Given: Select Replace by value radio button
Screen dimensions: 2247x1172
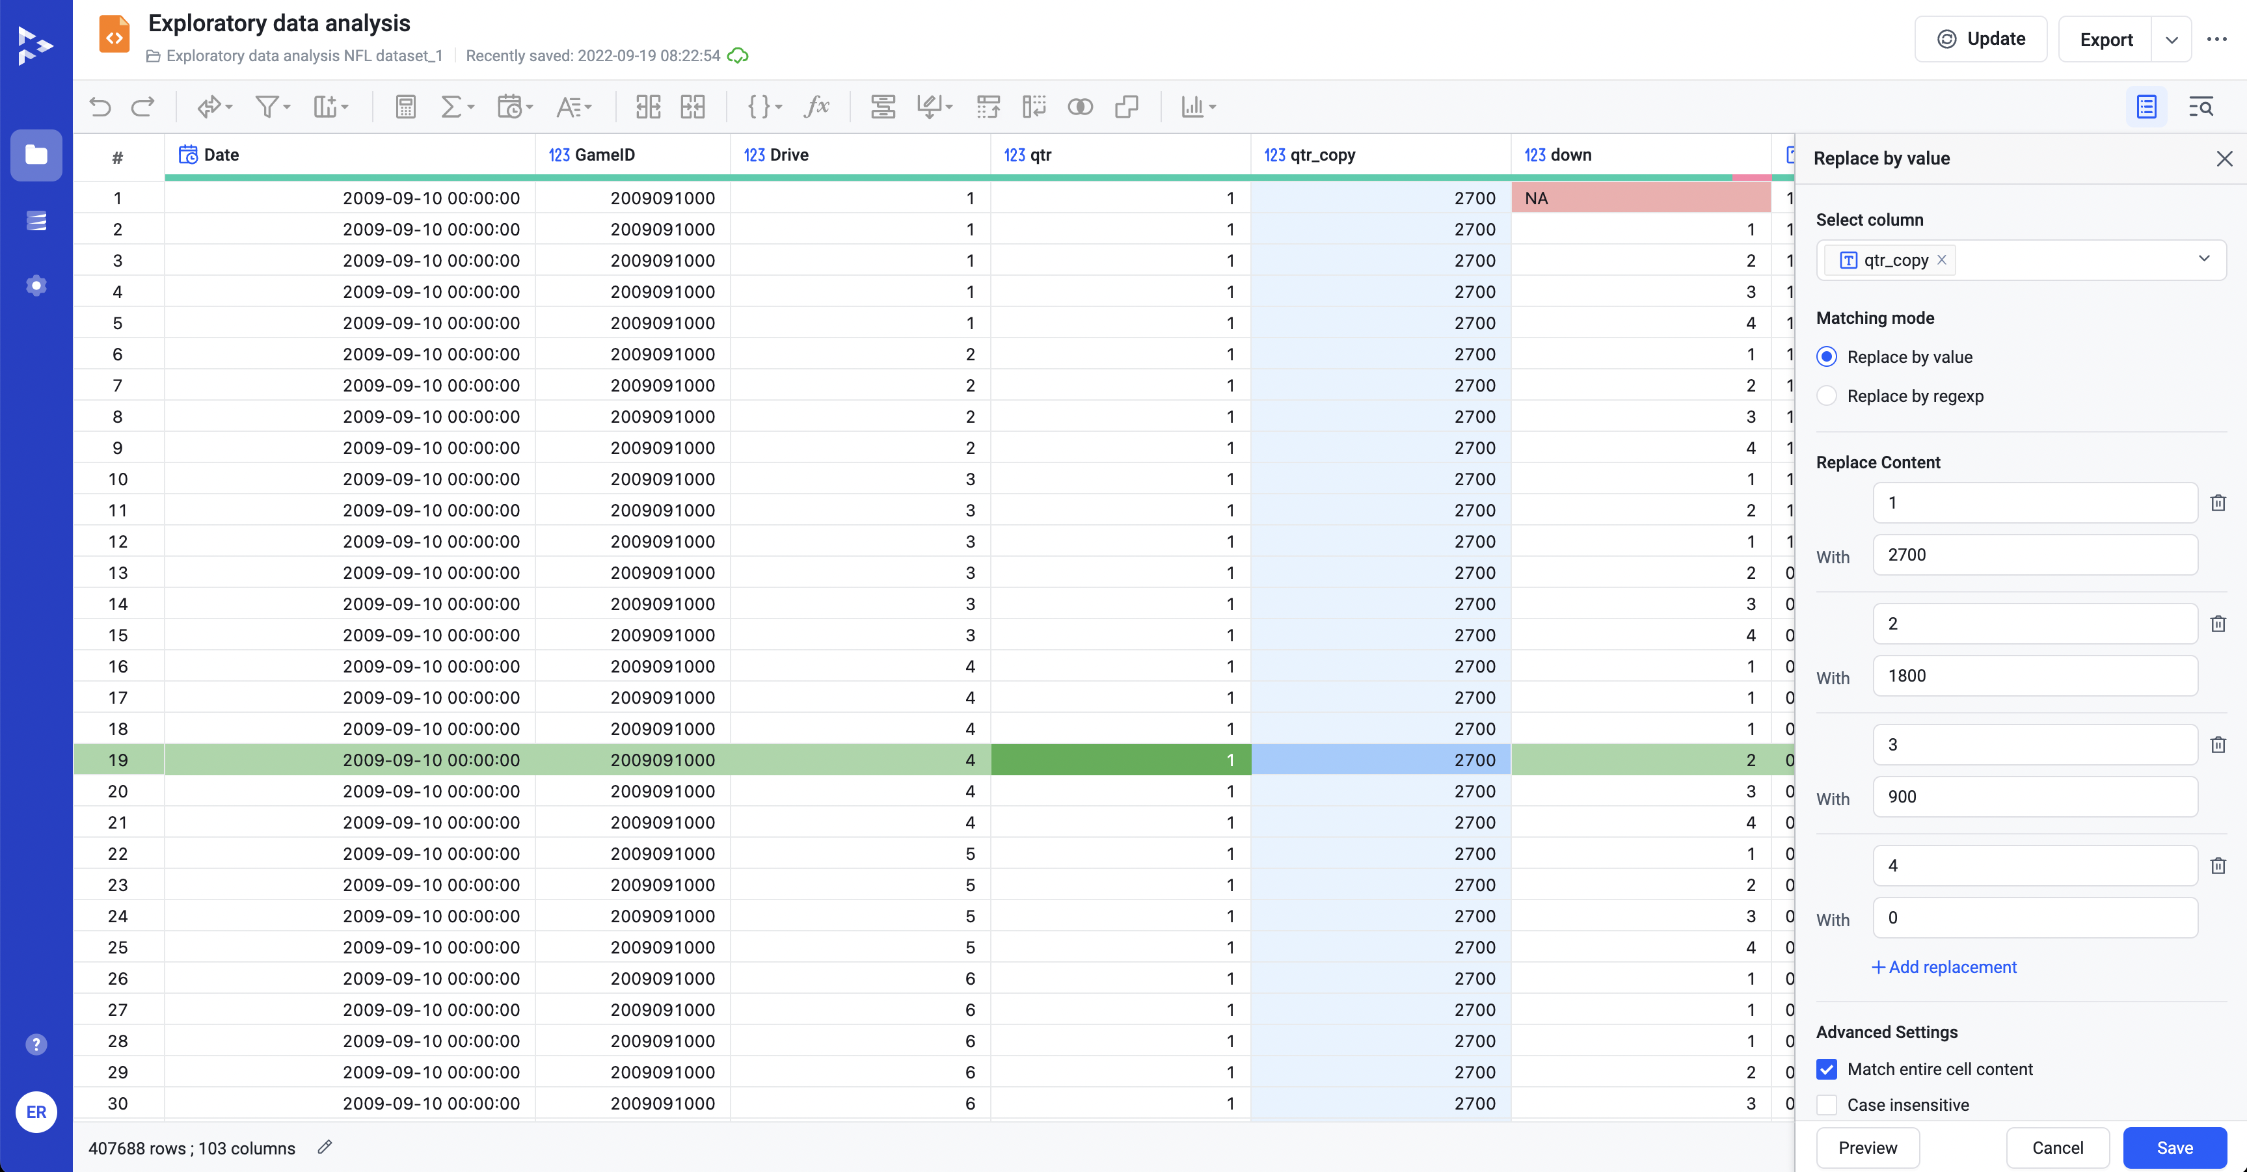Looking at the screenshot, I should coord(1827,356).
